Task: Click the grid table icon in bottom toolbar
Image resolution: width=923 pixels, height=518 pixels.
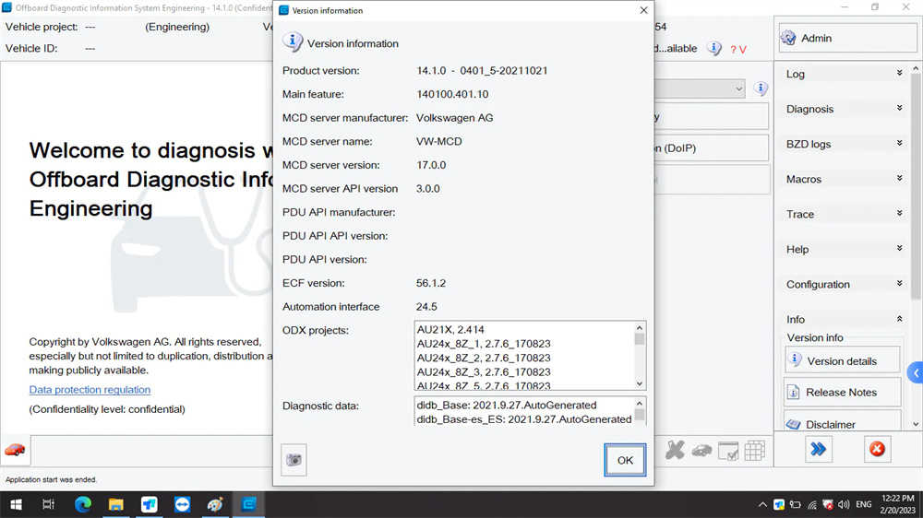Action: click(x=754, y=451)
